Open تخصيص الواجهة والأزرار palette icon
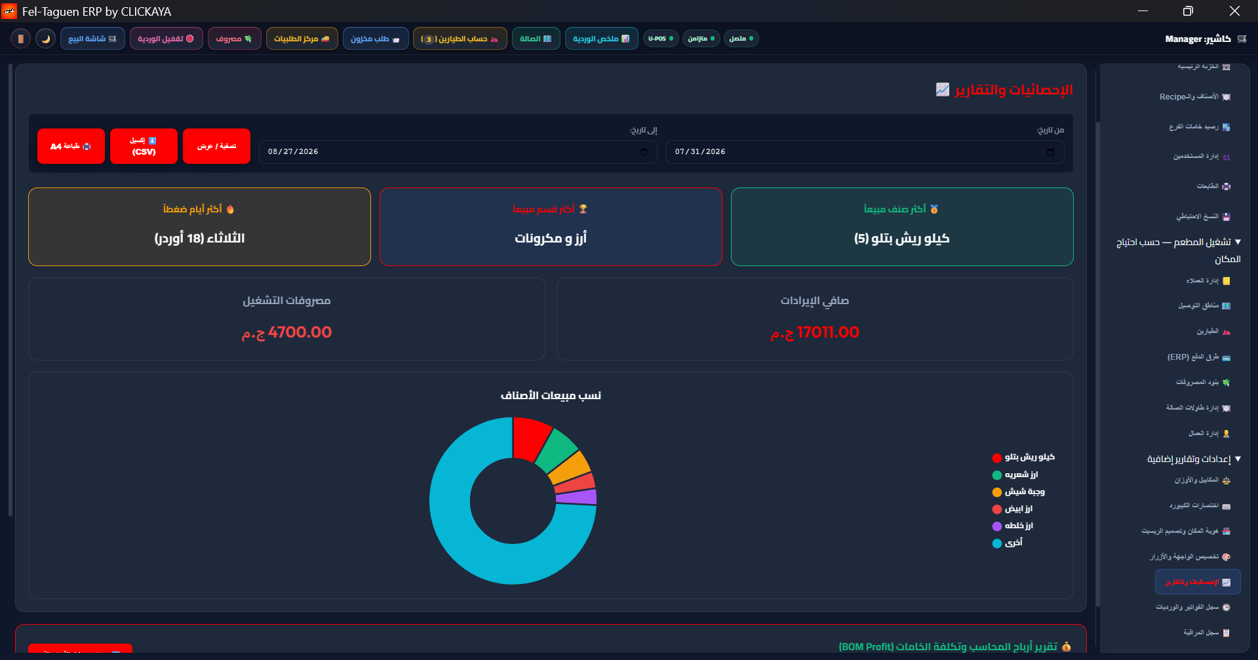 (x=1227, y=557)
